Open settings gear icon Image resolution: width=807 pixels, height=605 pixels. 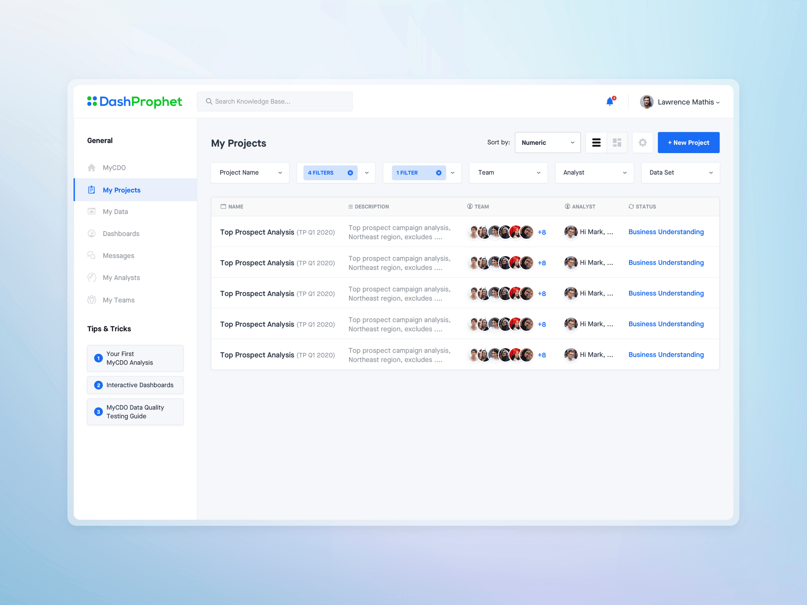(643, 143)
